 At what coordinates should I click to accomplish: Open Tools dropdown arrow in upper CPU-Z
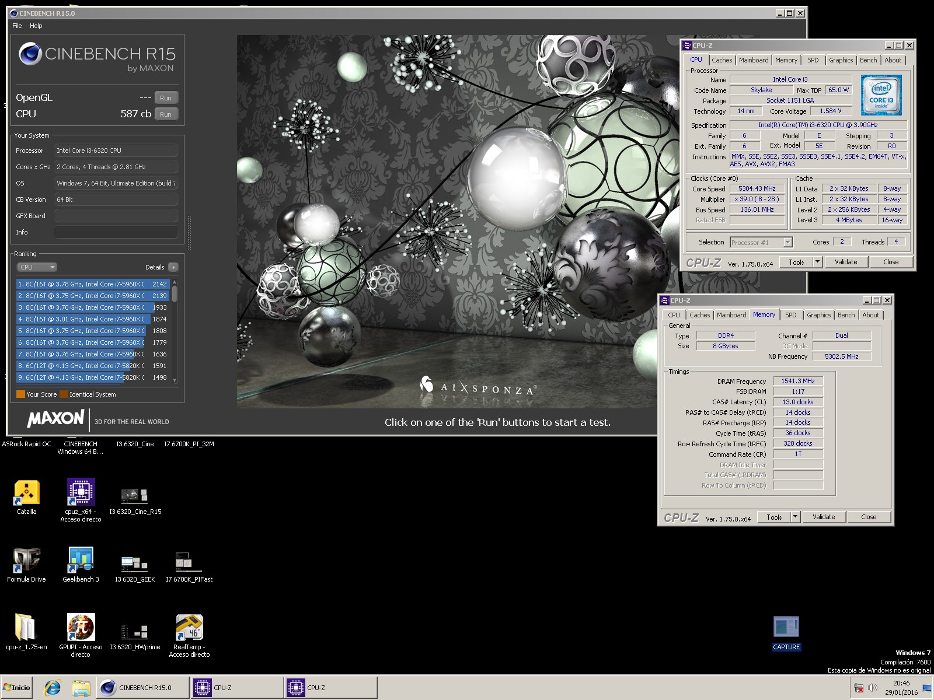click(817, 262)
